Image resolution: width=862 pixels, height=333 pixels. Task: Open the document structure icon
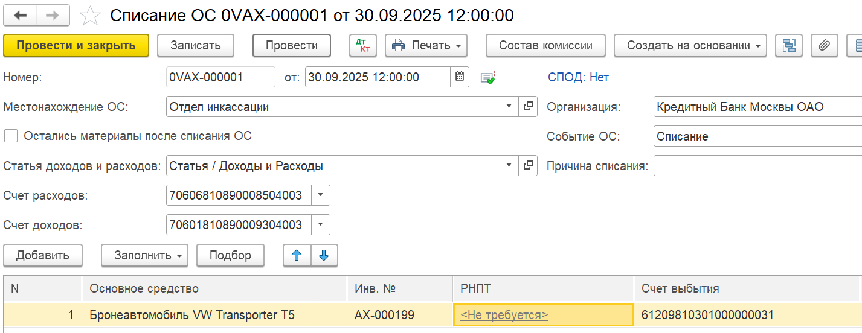click(788, 45)
